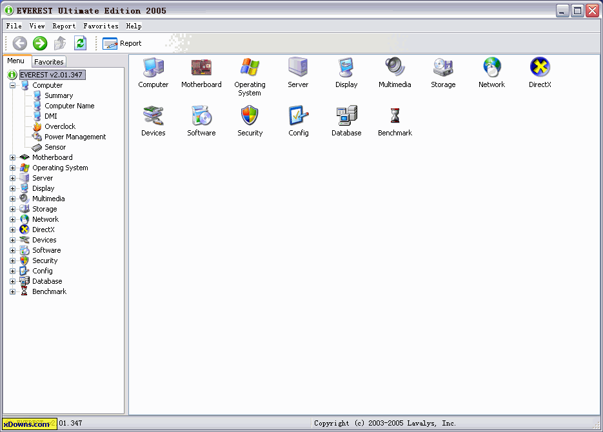Screen dimensions: 603x432
Task: Expand the Config tree node
Action: [x=13, y=271]
